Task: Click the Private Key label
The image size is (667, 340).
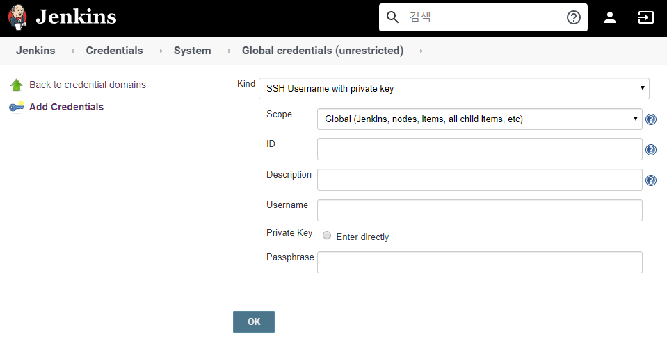Action: [x=289, y=233]
